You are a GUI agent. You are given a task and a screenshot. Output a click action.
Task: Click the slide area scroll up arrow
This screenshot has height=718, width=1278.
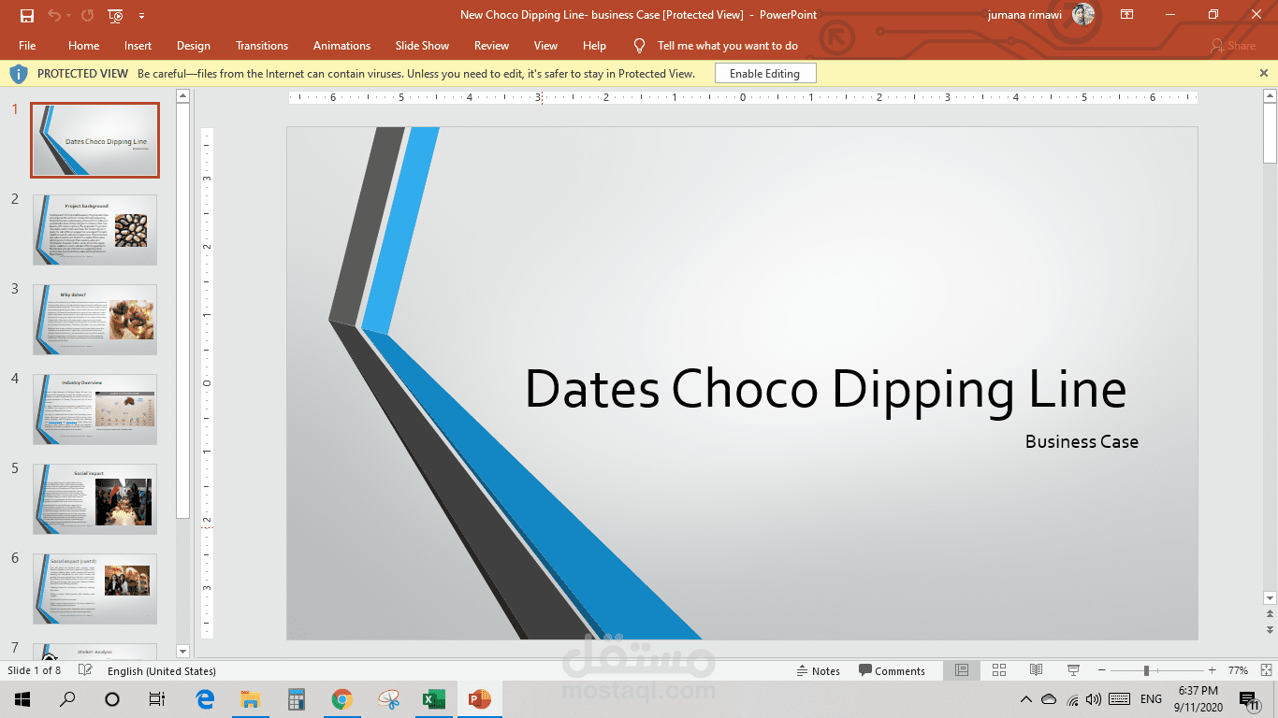coord(1270,95)
